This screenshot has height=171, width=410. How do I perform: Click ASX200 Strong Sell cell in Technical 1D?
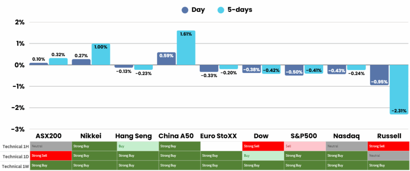[x=51, y=156]
